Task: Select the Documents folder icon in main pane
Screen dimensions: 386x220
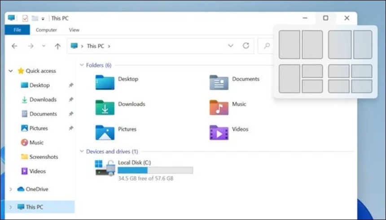Action: pyautogui.click(x=219, y=82)
